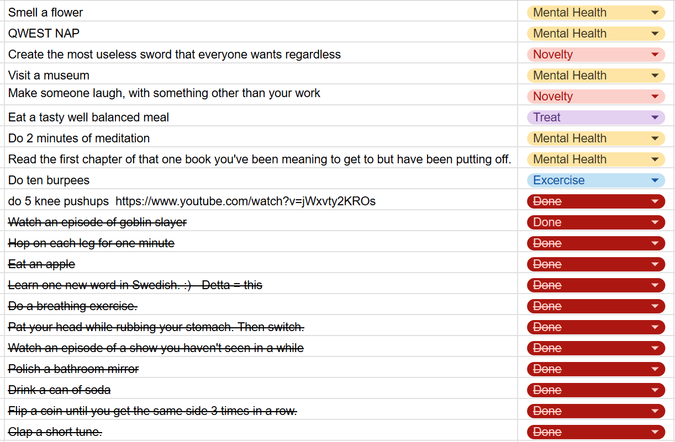Open Done dropdown for Polish a bathroom mirror
The height and width of the screenshot is (442, 675).
tap(655, 369)
